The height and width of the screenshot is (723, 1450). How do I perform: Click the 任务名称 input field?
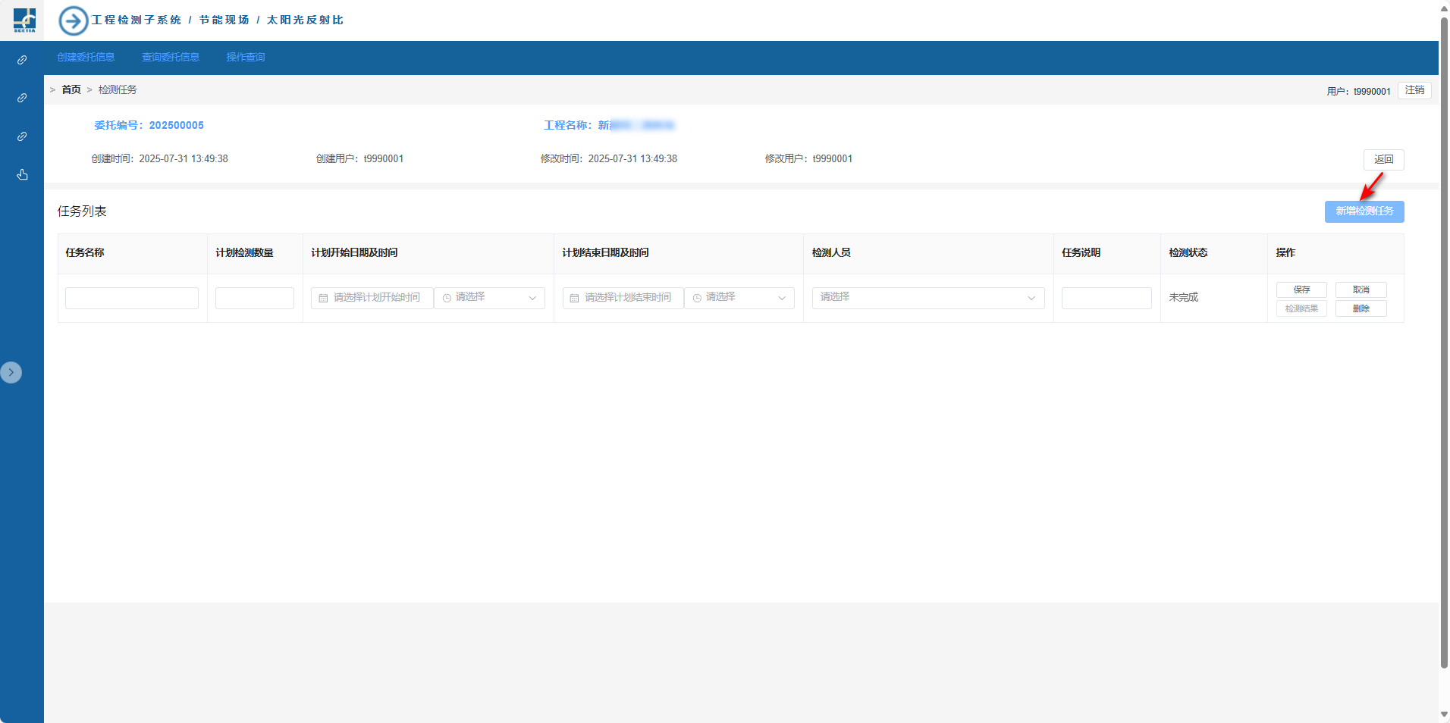click(x=132, y=298)
